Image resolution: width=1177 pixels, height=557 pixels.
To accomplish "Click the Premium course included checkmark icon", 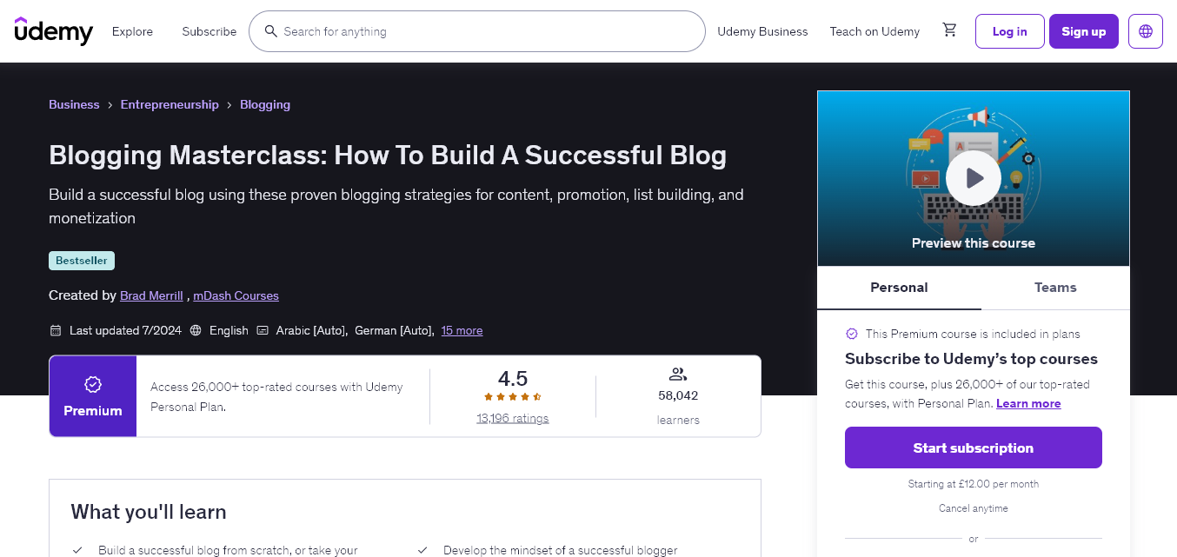I will (x=852, y=334).
